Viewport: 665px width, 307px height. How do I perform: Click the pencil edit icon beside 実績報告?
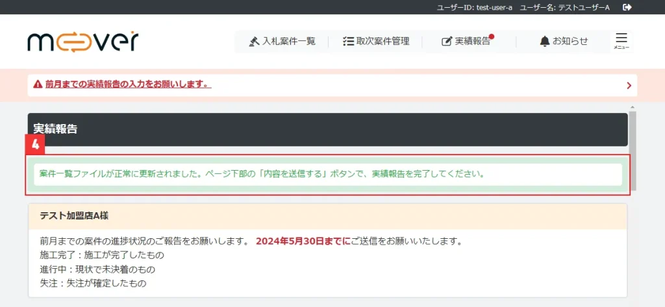pos(447,42)
